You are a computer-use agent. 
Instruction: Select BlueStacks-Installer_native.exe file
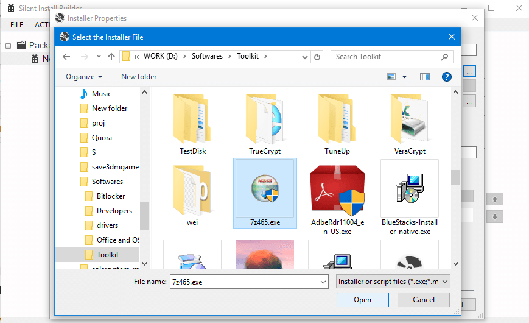point(410,199)
